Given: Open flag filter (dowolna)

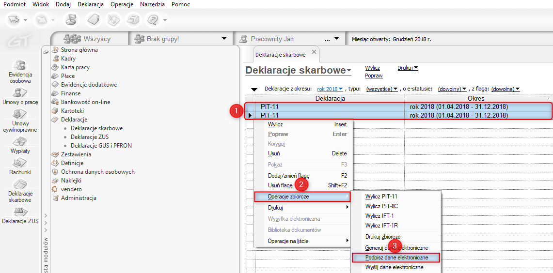Looking at the screenshot, I should click(x=506, y=89).
